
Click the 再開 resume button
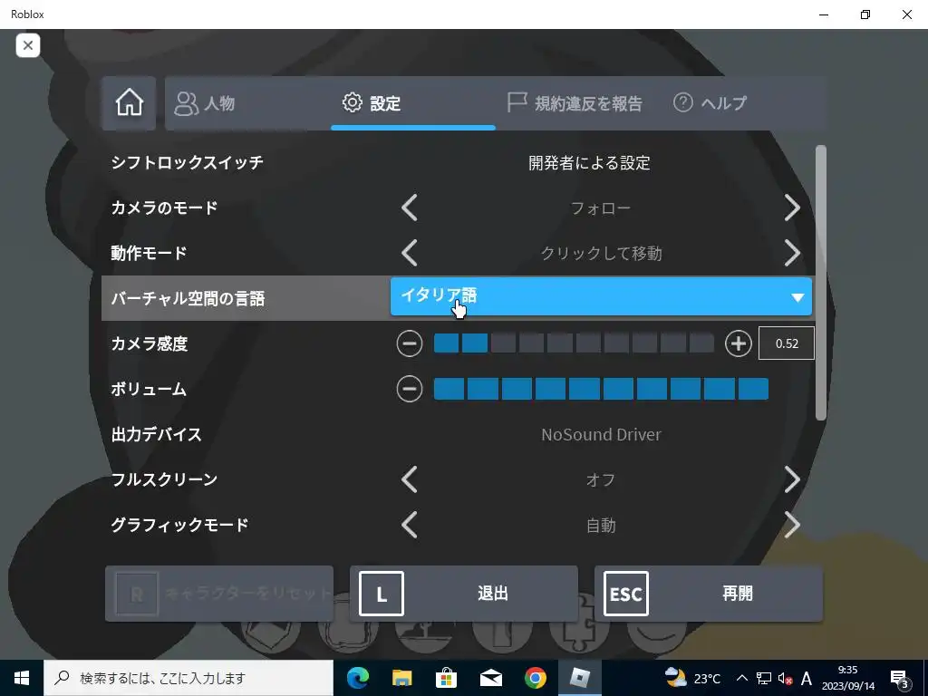coord(709,594)
